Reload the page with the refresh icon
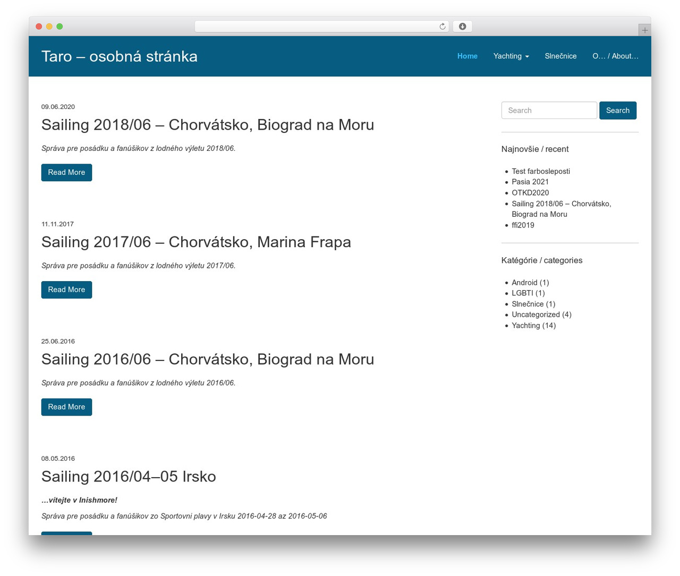The width and height of the screenshot is (680, 576). click(443, 27)
